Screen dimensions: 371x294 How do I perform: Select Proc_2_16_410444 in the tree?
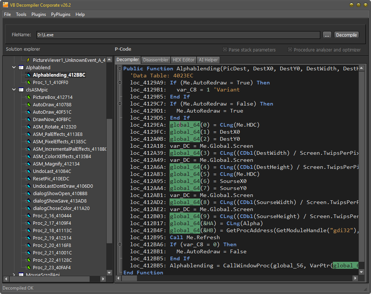pyautogui.click(x=52, y=216)
